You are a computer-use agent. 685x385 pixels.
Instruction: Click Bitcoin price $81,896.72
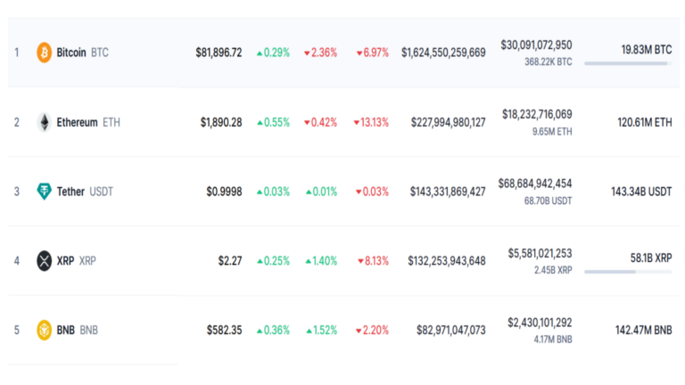219,53
